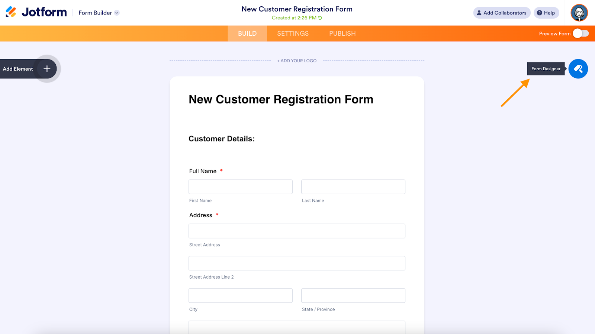Focus the Street Address input field
The image size is (595, 334).
click(297, 231)
